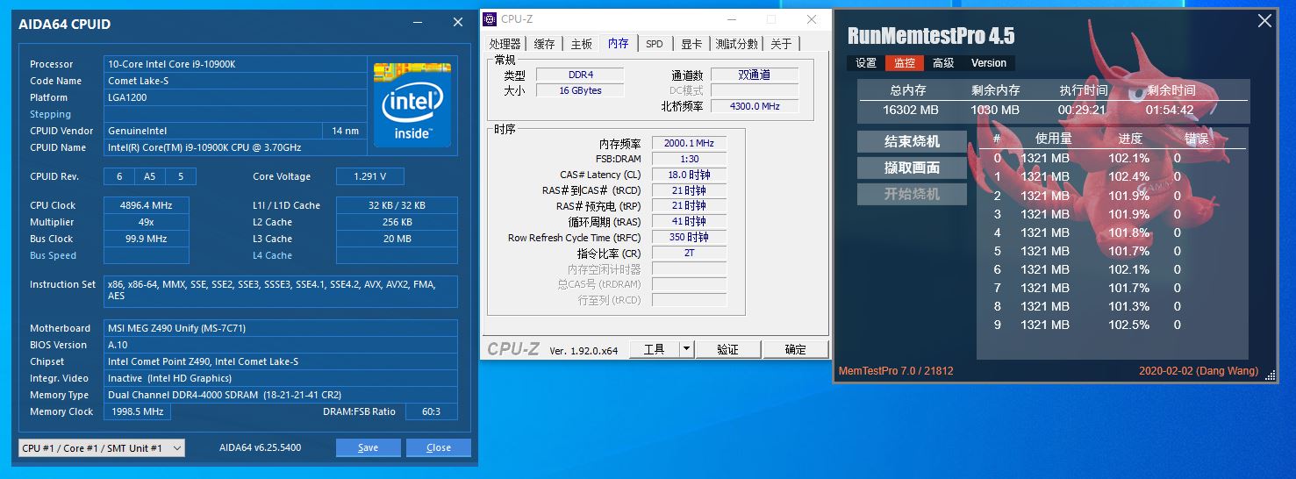Click the 验证 button in CPU-Z

tap(727, 349)
